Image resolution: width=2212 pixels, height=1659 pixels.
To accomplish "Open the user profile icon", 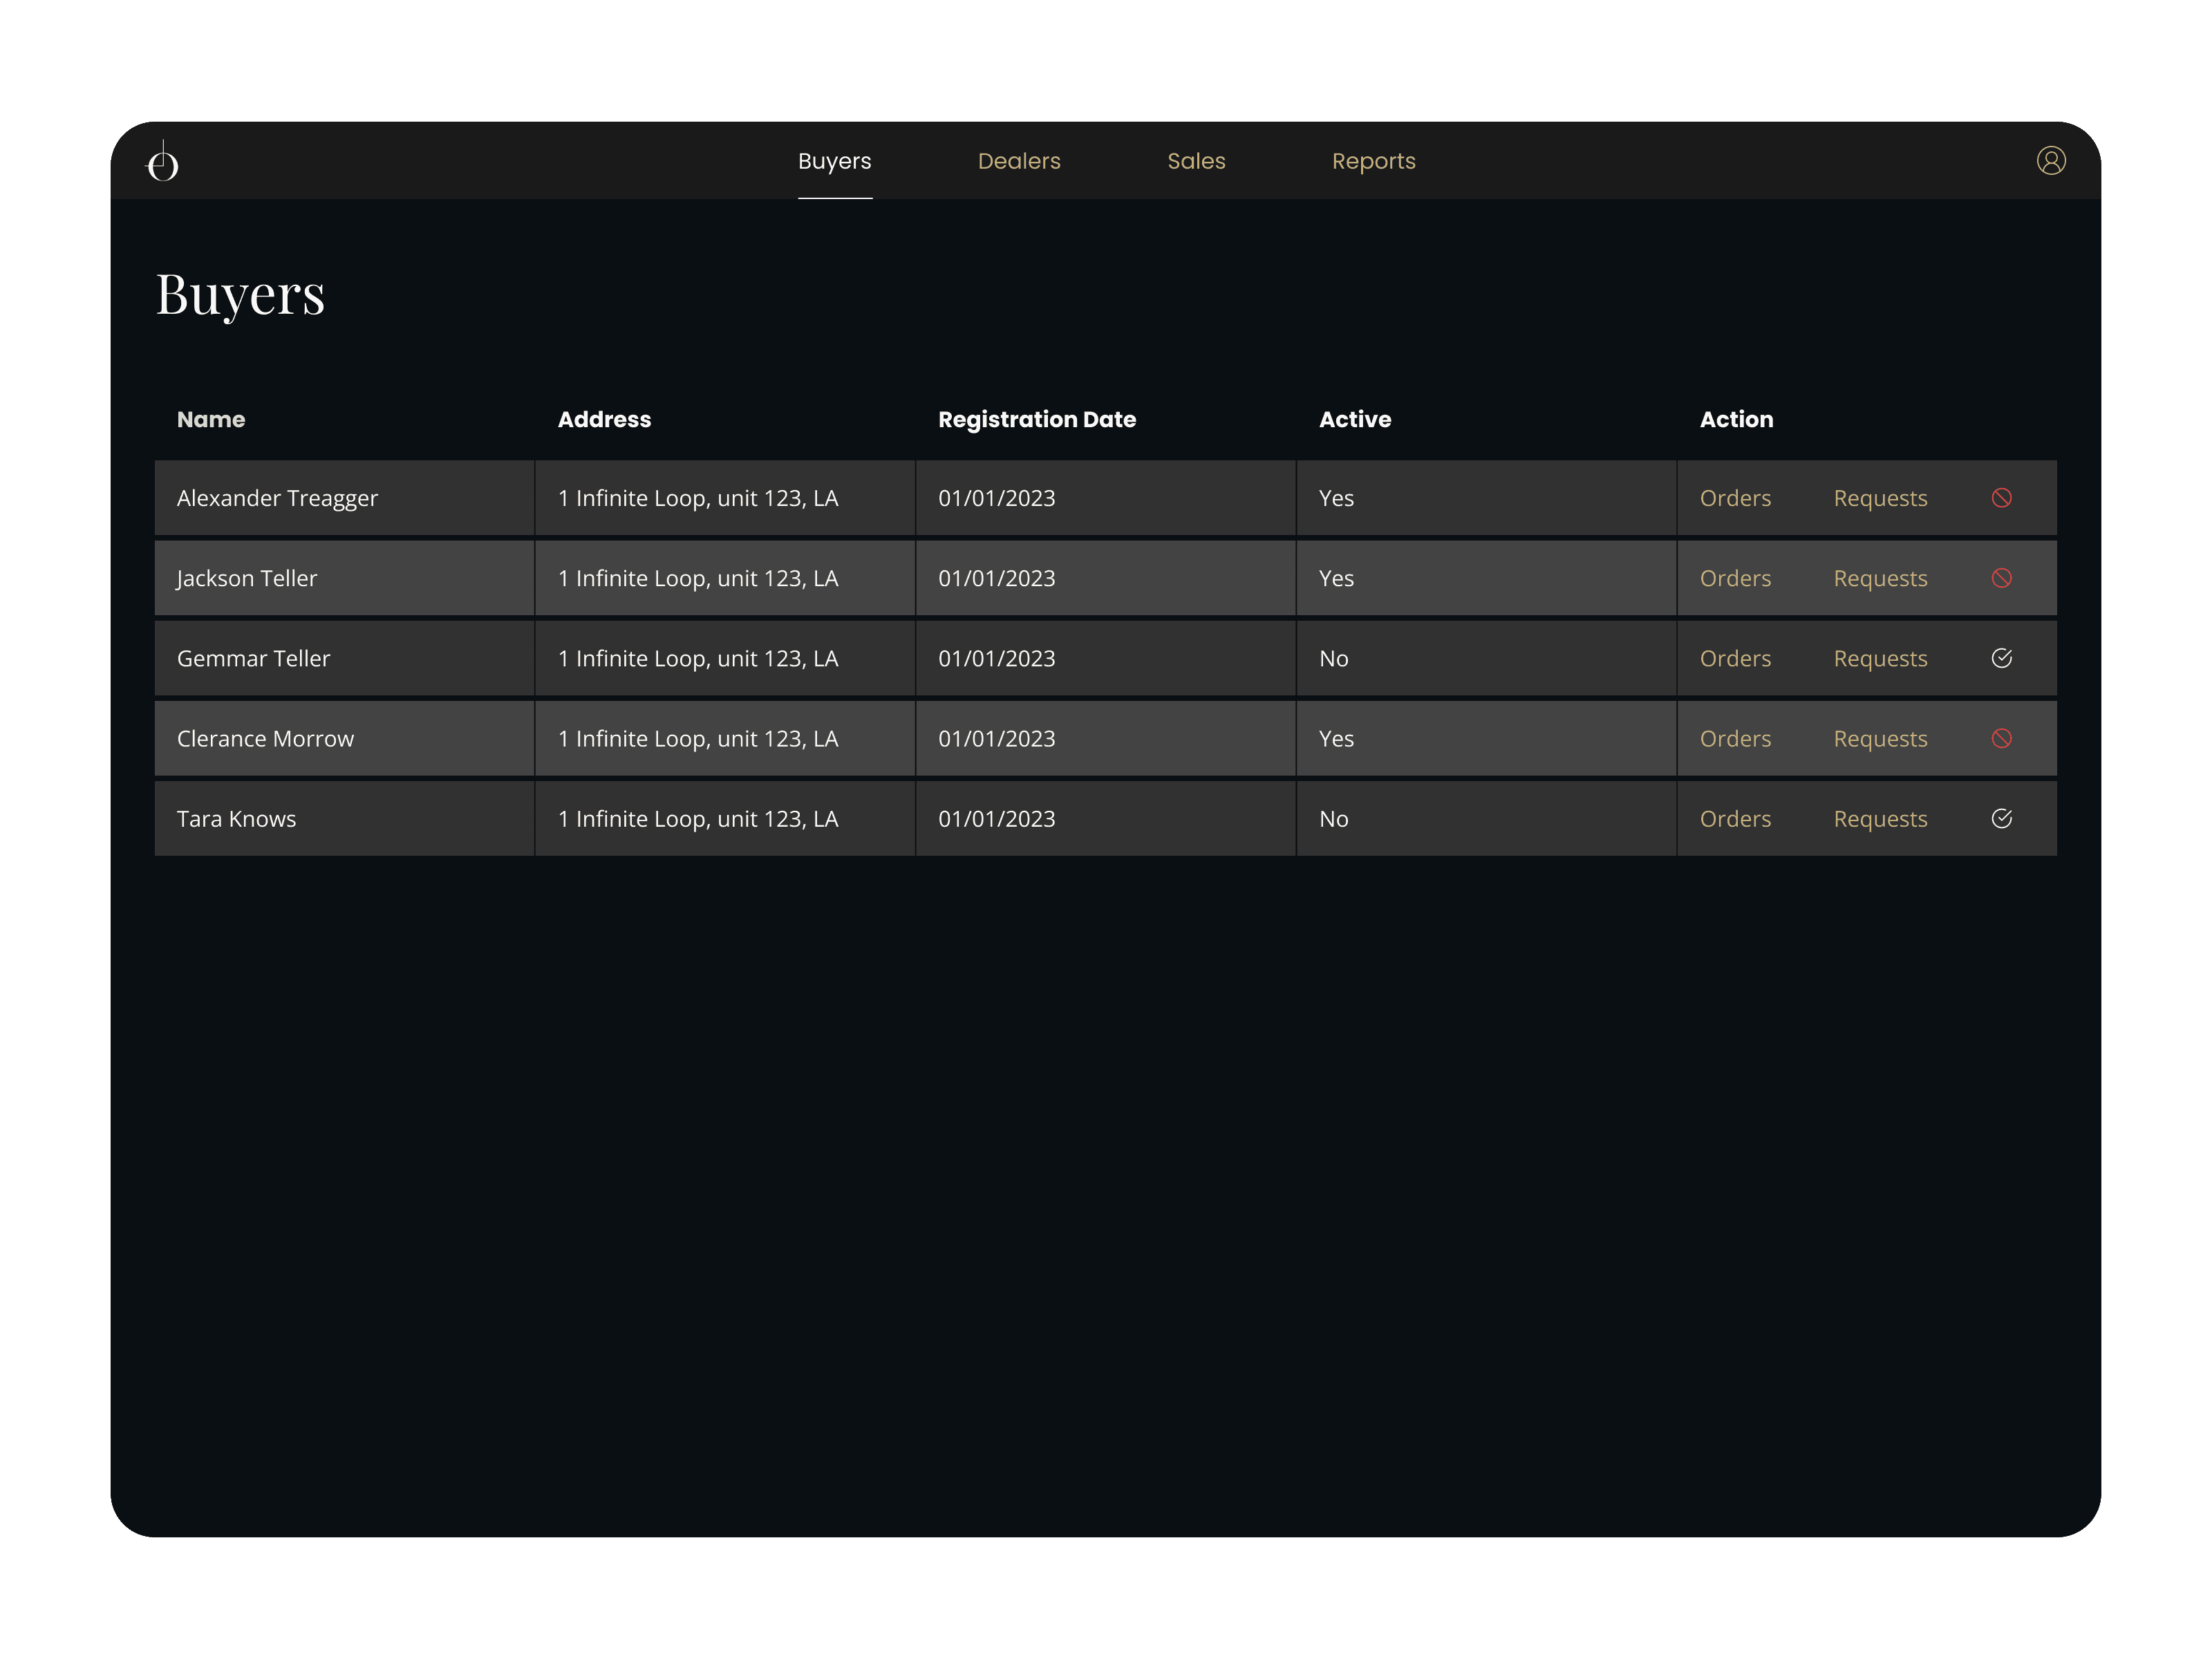I will click(x=2050, y=161).
